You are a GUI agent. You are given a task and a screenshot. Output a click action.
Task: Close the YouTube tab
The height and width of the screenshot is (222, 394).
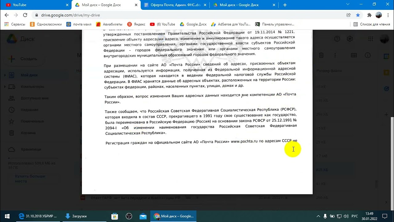[67, 5]
